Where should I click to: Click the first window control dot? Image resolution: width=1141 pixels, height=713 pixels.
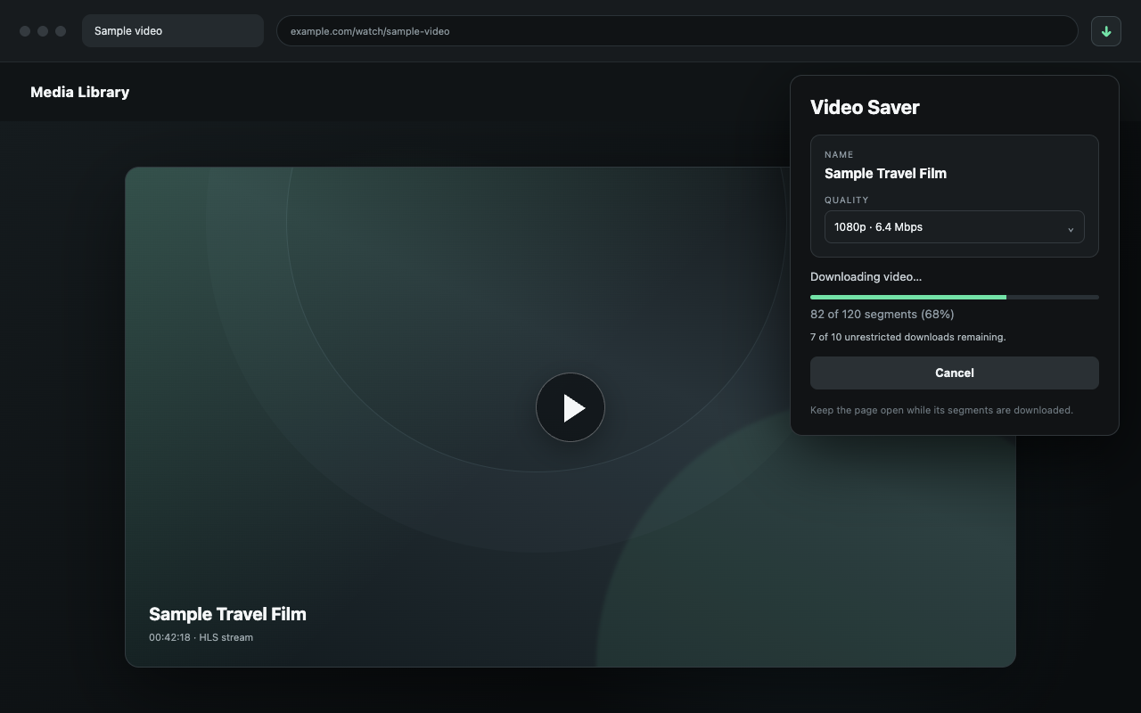point(25,31)
